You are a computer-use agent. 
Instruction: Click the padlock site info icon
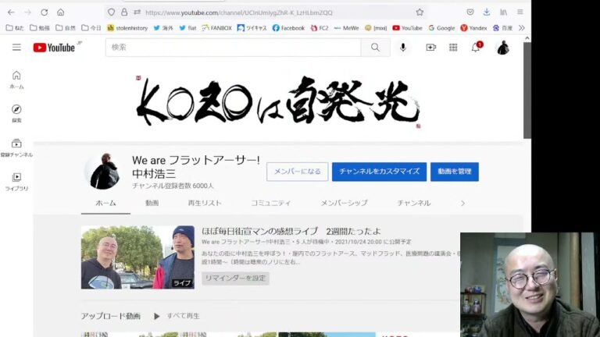pos(124,12)
